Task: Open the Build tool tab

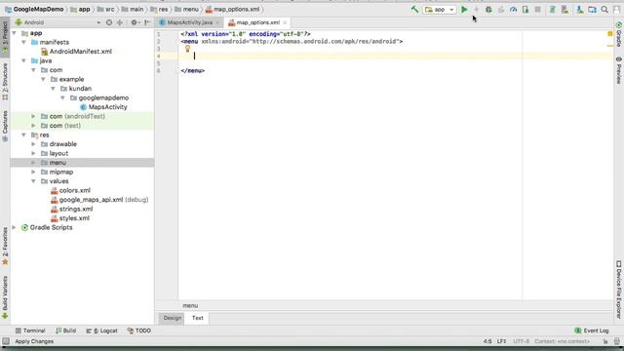Action: tap(65, 331)
